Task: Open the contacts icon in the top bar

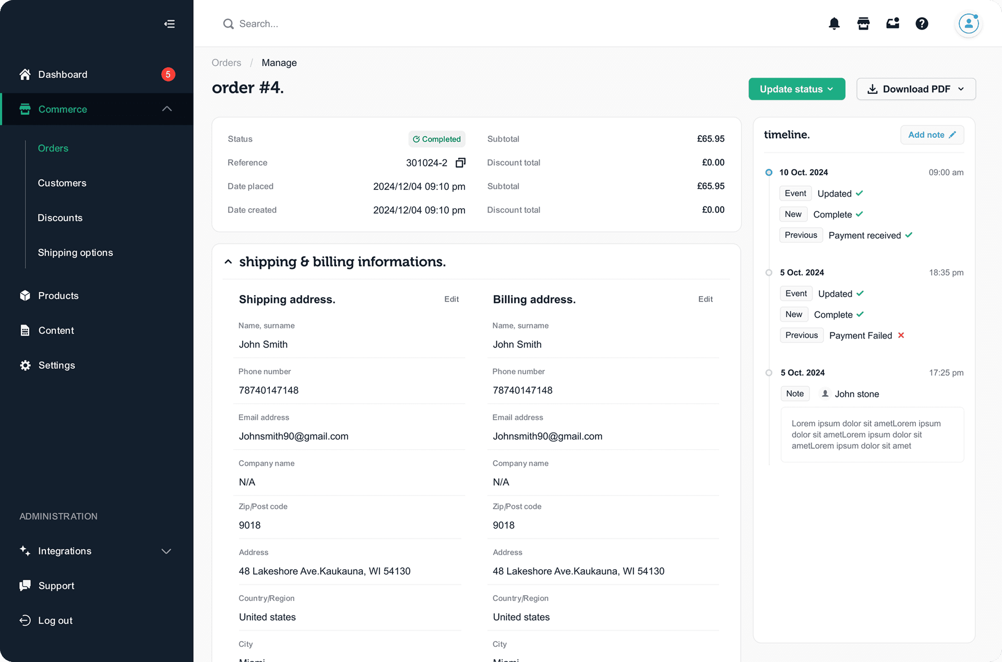Action: tap(892, 23)
